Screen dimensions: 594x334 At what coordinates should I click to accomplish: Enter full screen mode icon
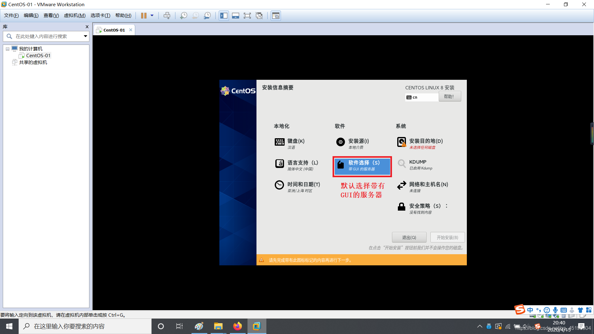pyautogui.click(x=247, y=15)
